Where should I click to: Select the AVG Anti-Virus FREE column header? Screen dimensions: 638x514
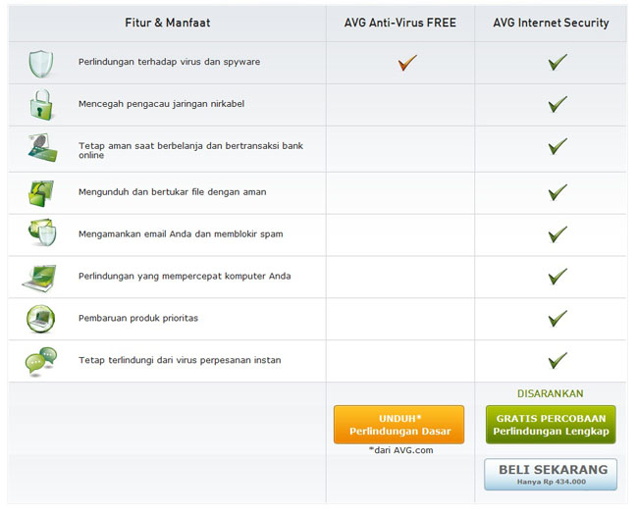click(399, 23)
